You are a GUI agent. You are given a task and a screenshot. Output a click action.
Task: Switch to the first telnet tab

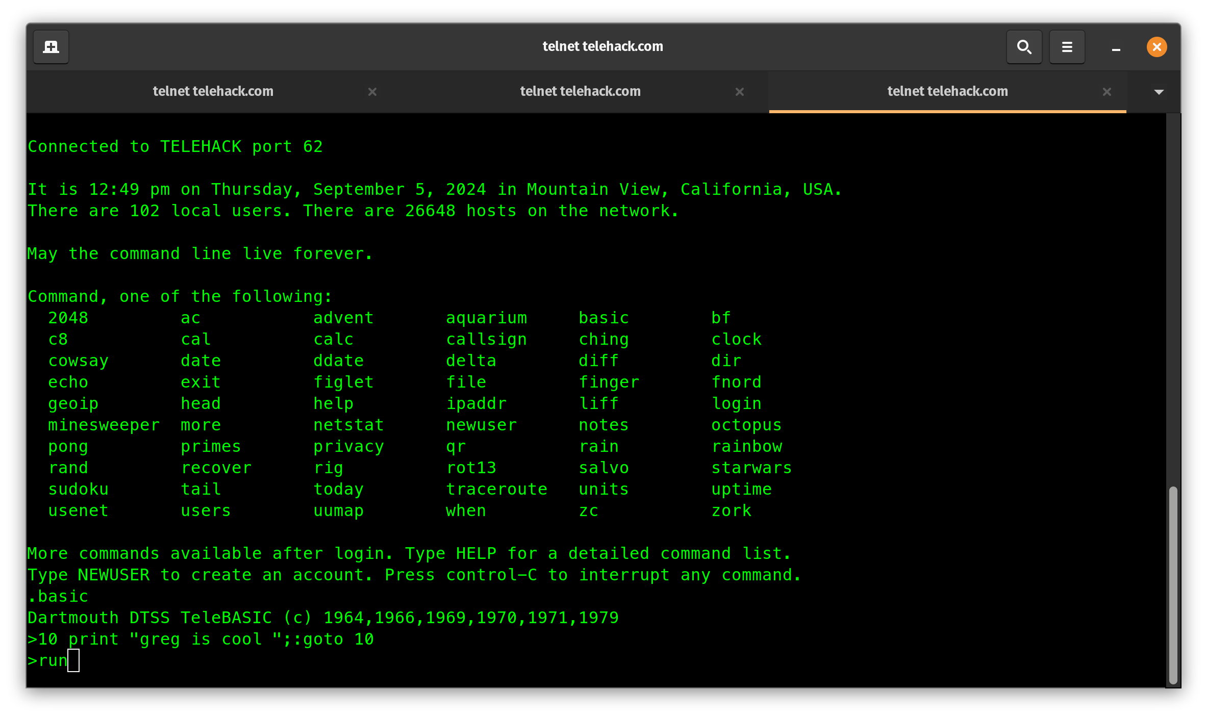pos(213,91)
